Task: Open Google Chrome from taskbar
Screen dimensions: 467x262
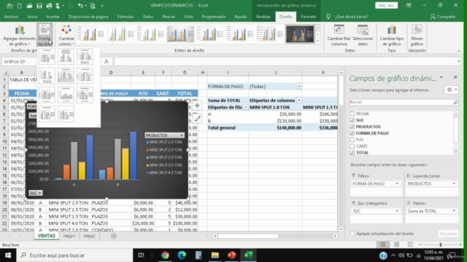Action: click(x=165, y=255)
